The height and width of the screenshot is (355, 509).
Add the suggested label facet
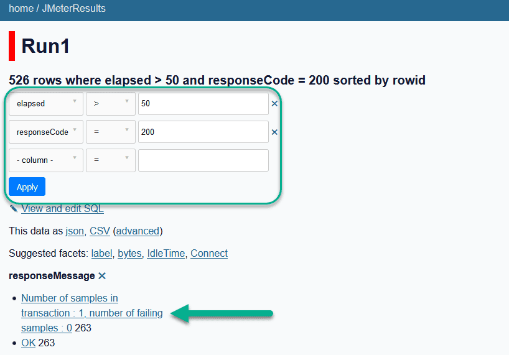(x=101, y=253)
